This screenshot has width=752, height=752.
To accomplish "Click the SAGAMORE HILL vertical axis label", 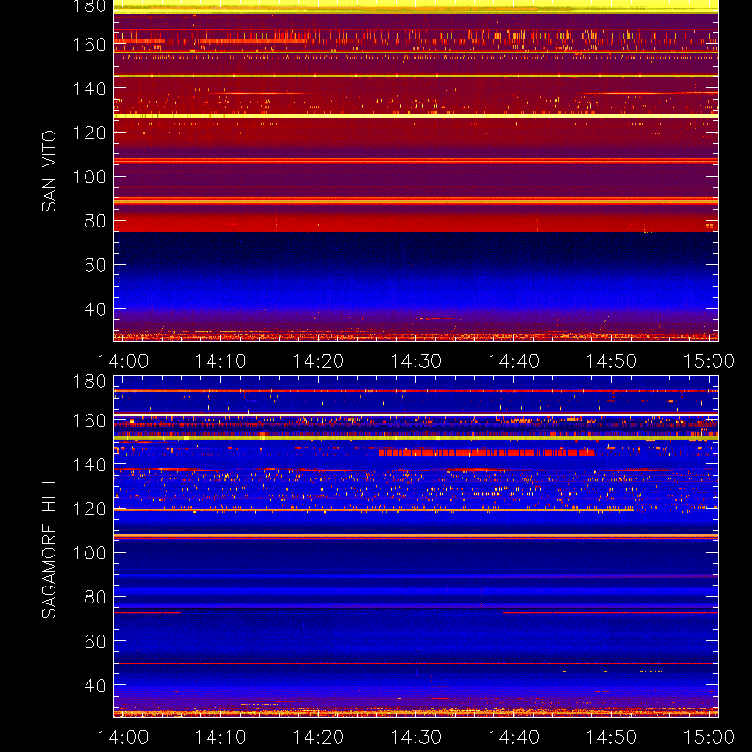I will pyautogui.click(x=49, y=547).
